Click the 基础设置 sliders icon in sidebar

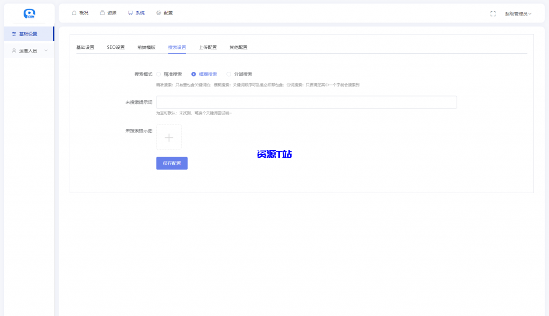pyautogui.click(x=13, y=33)
